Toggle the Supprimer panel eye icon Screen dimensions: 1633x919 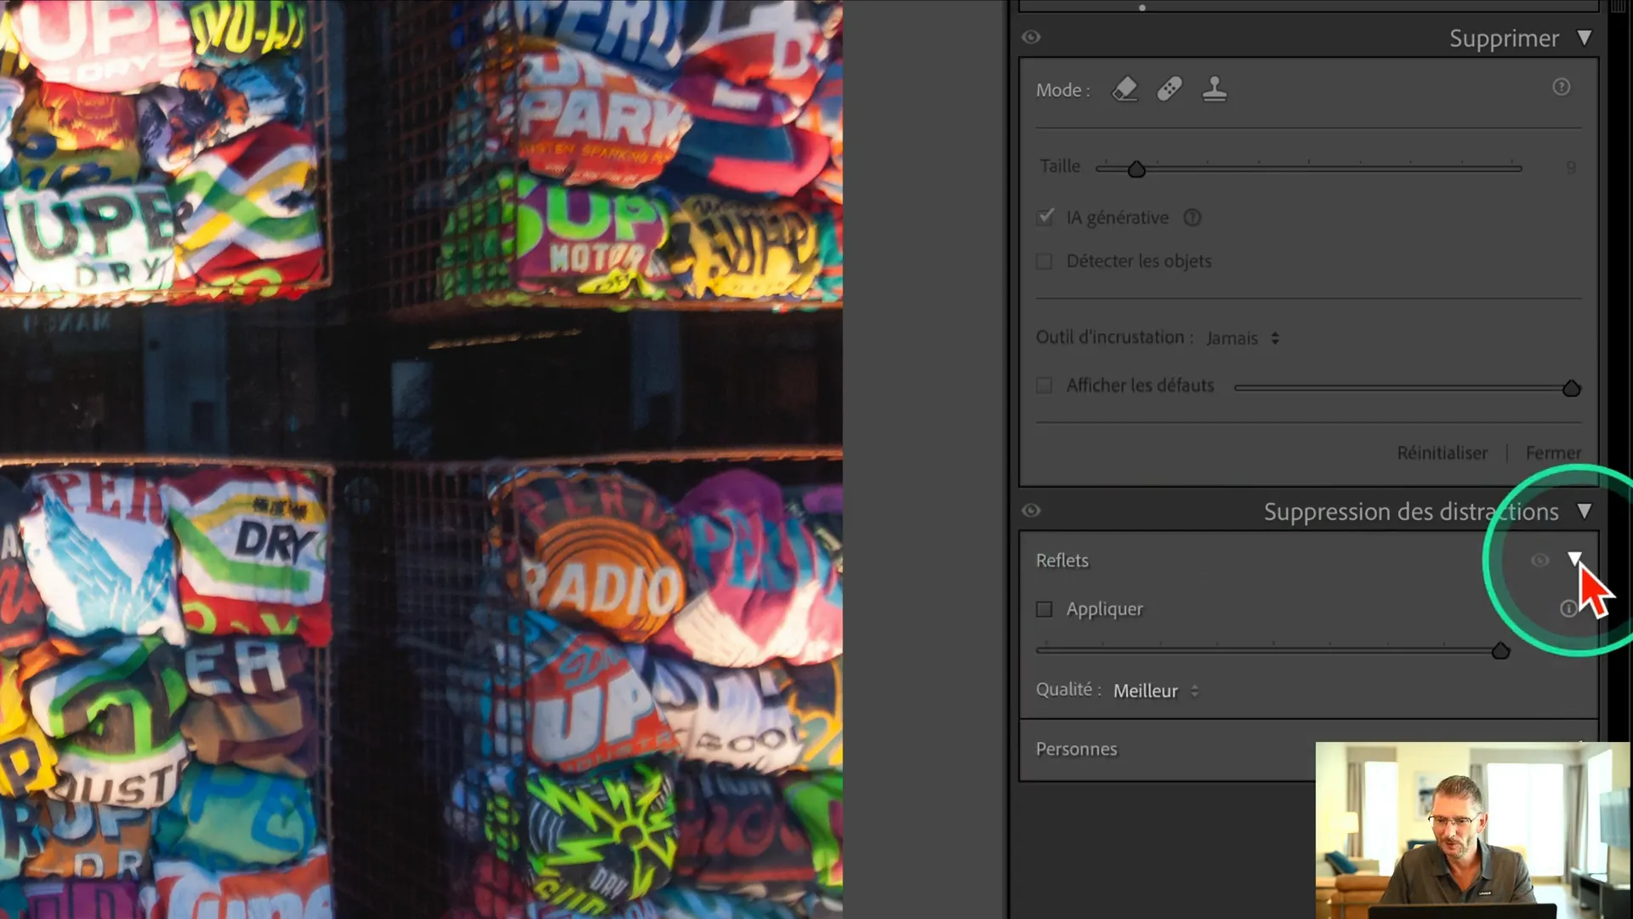pyautogui.click(x=1031, y=37)
